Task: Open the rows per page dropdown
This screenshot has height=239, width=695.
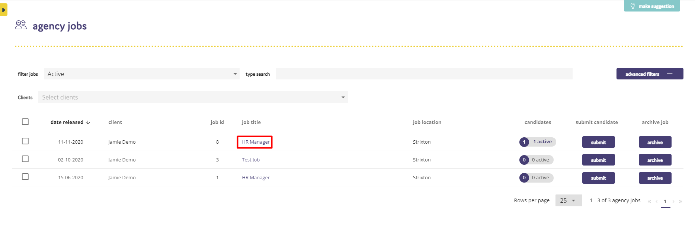Action: pyautogui.click(x=569, y=200)
